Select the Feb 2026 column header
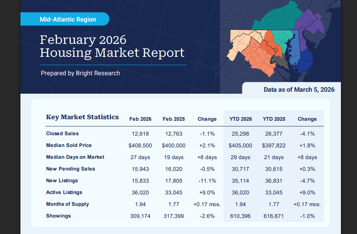 point(140,119)
